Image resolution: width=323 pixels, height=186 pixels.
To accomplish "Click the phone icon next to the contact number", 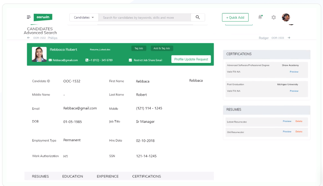I will pyautogui.click(x=87, y=60).
